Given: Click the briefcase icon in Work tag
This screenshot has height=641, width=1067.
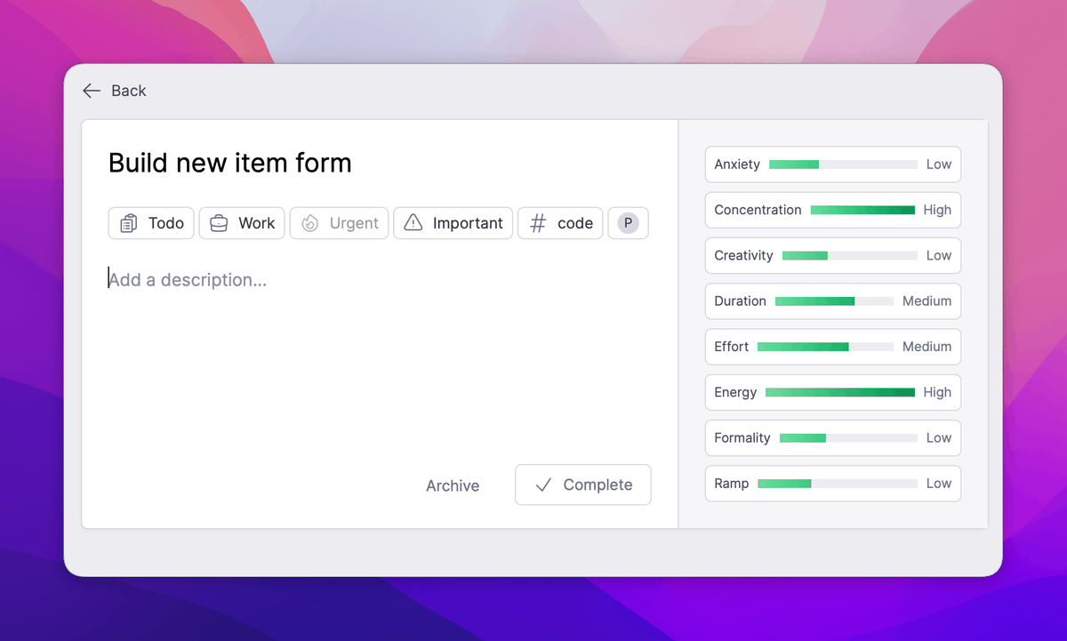Looking at the screenshot, I should click(219, 223).
